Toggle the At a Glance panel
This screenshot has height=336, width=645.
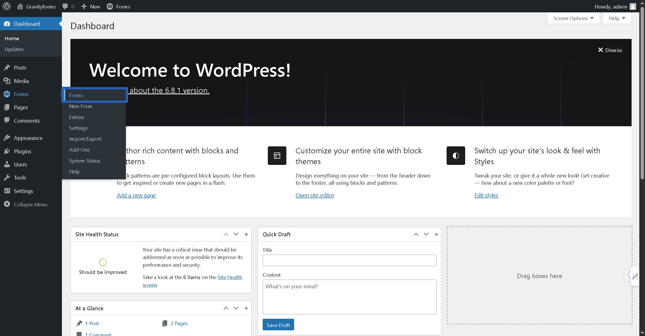246,308
